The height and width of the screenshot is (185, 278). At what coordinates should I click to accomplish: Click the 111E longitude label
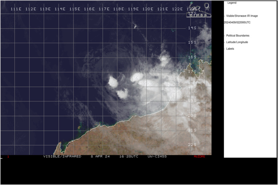(x=16, y=9)
